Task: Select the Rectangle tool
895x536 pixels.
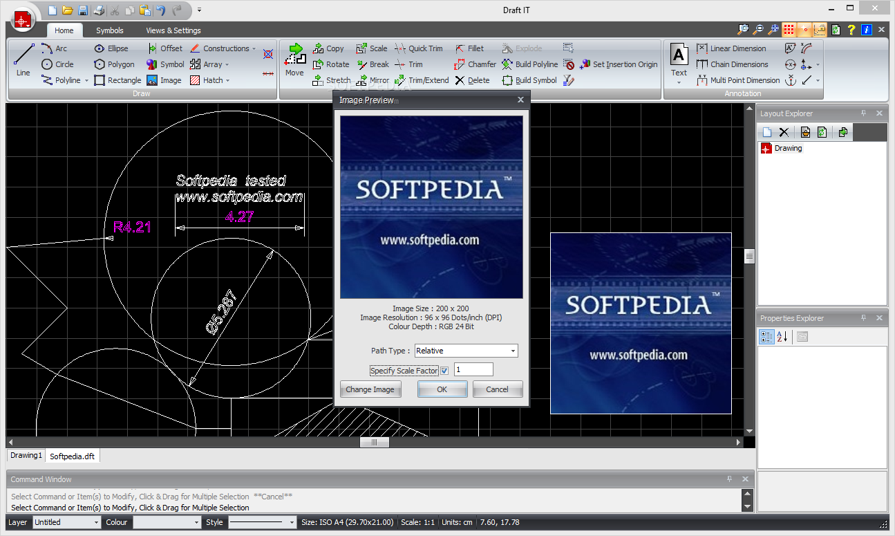Action: pos(117,80)
